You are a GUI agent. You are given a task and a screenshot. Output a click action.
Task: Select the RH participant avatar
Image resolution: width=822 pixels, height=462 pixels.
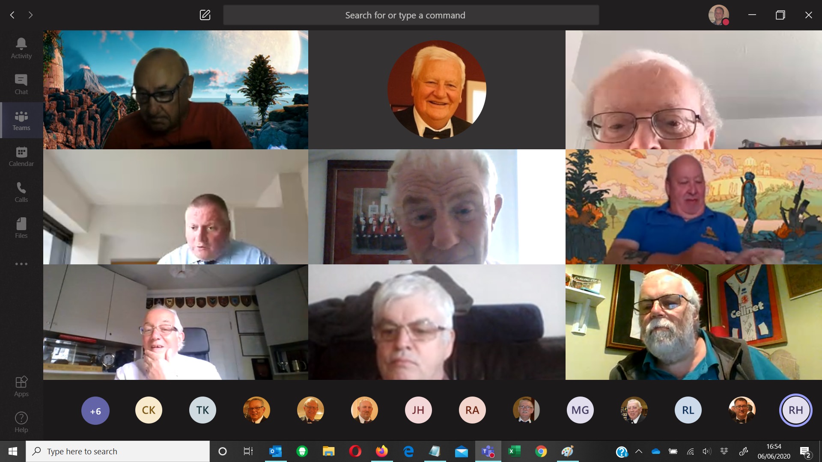[795, 410]
